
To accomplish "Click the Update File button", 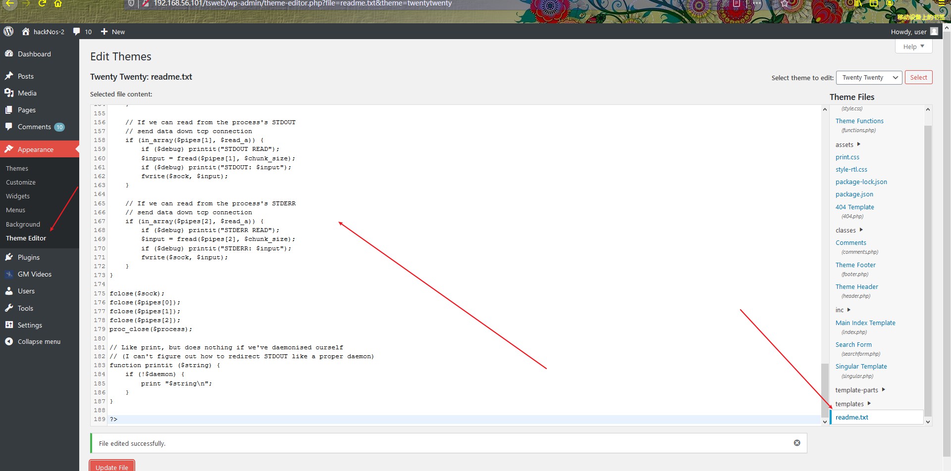I will click(111, 467).
